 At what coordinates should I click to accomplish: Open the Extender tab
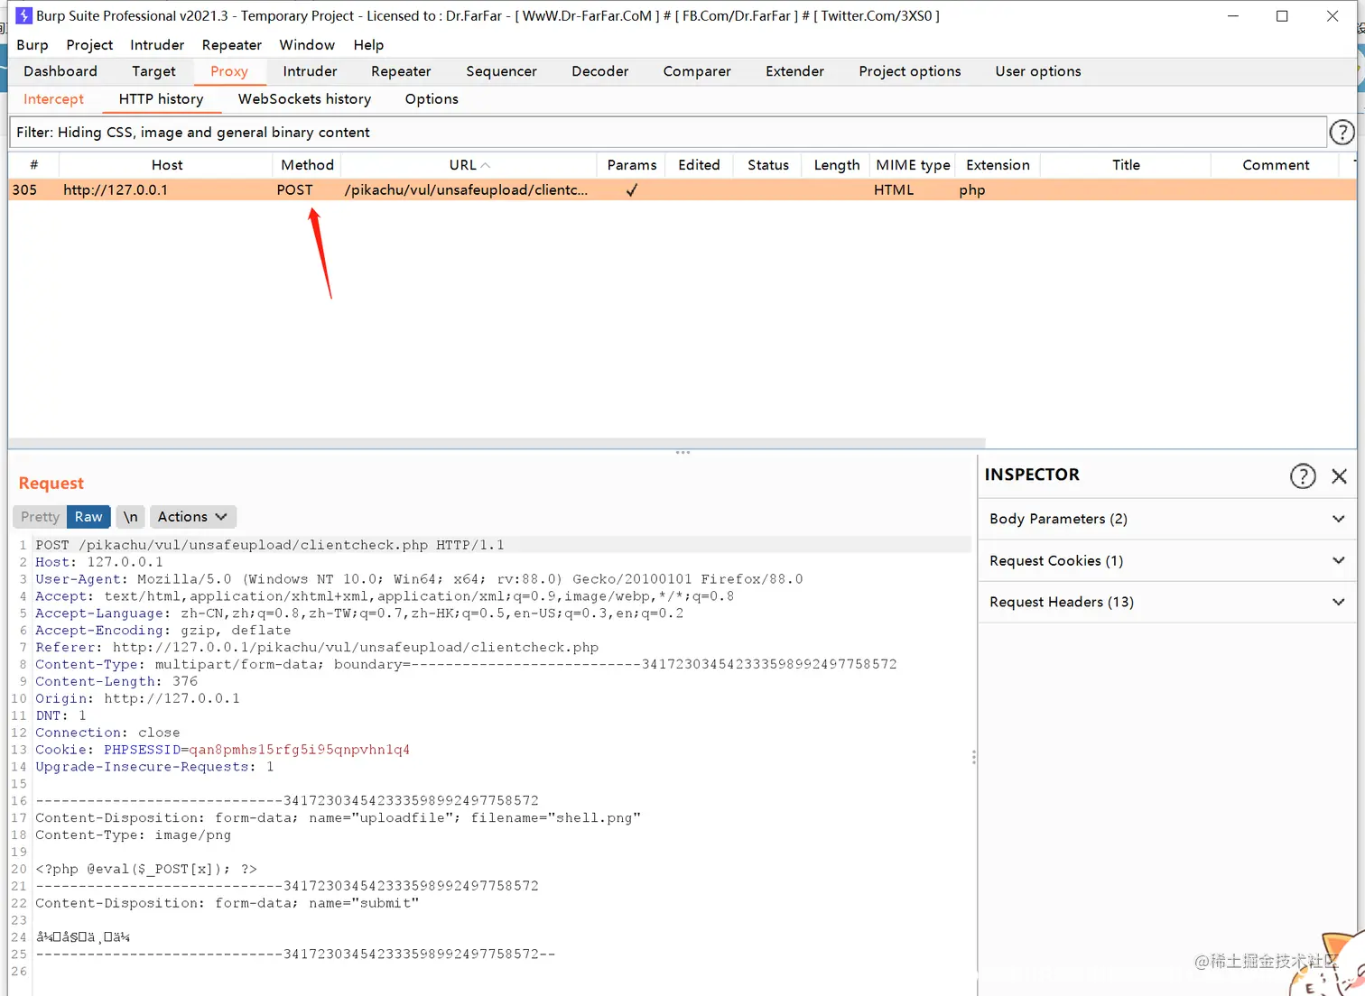794,71
